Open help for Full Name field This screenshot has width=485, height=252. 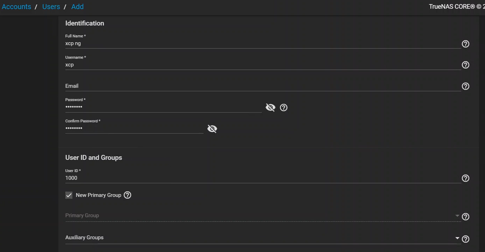pyautogui.click(x=466, y=44)
